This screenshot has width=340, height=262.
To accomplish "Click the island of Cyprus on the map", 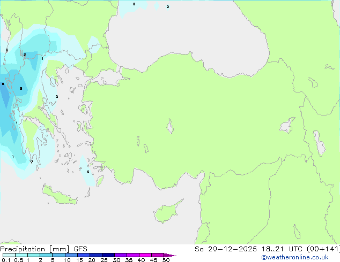I will click(167, 212).
